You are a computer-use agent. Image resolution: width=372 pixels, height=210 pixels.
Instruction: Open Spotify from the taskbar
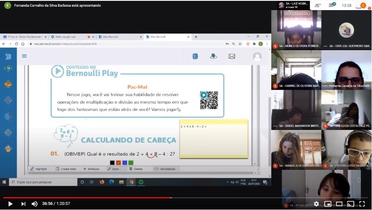(x=141, y=182)
